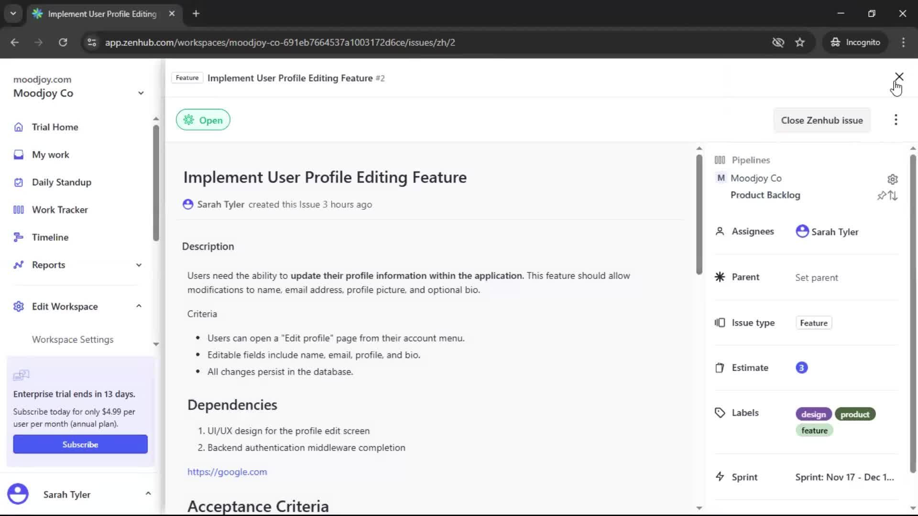Viewport: 918px width, 516px height.
Task: Open the https://google.com link
Action: pyautogui.click(x=227, y=472)
